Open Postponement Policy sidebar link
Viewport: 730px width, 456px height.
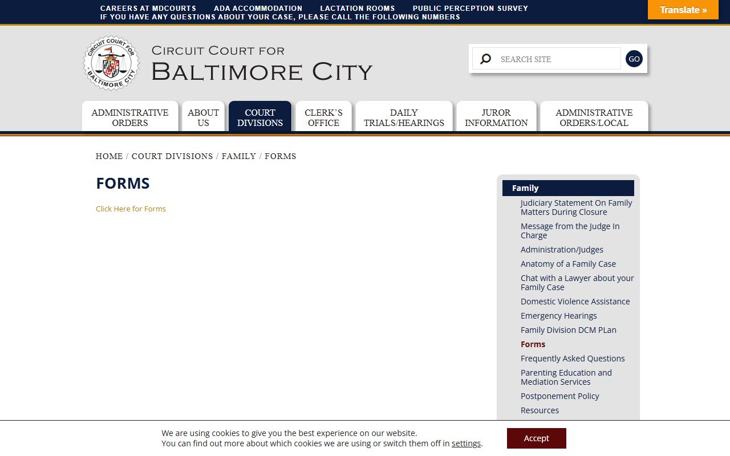click(560, 396)
